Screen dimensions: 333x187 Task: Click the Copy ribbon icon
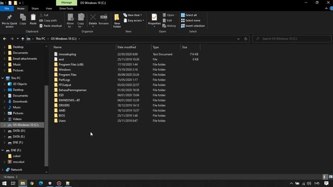tap(23, 20)
